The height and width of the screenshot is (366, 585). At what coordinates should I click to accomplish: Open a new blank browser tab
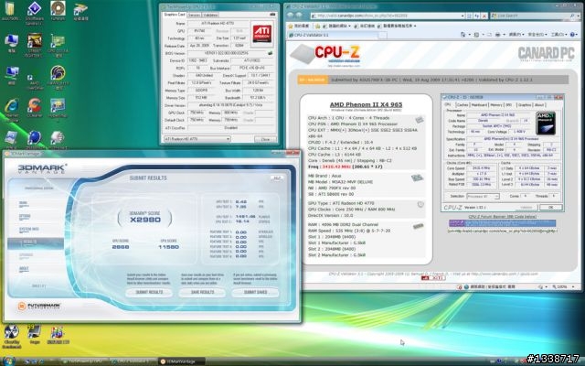coord(383,35)
